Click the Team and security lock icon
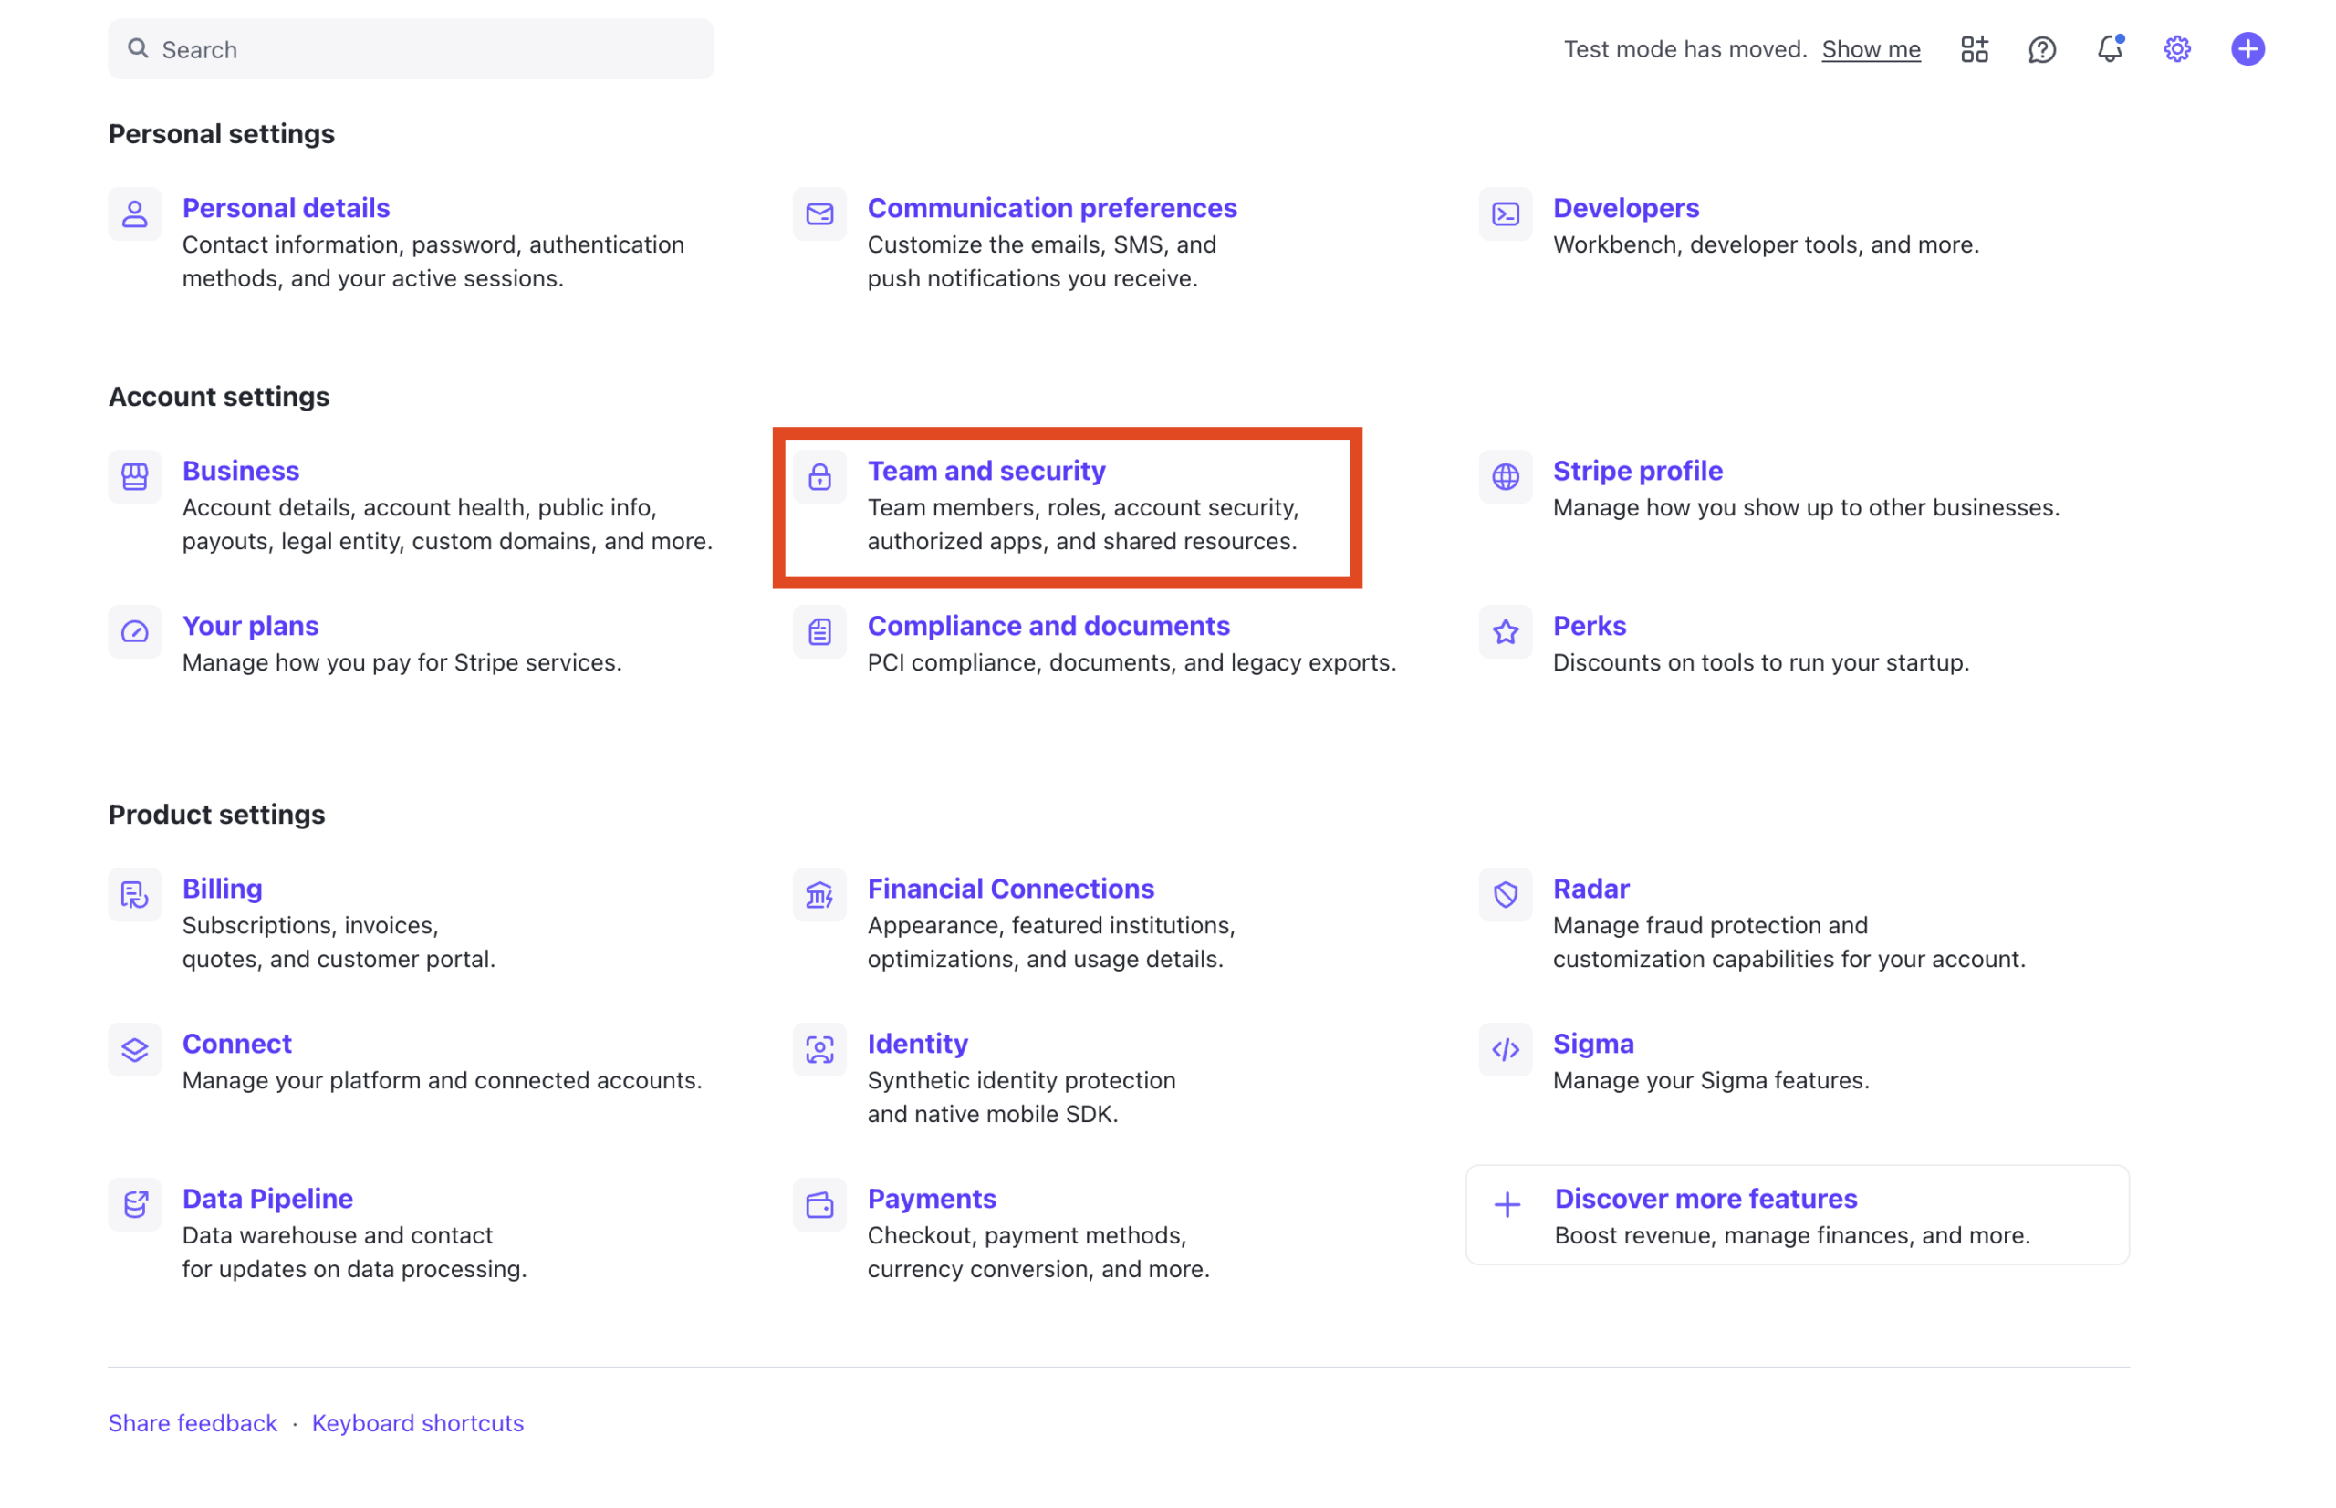Screen dimensions: 2336x1508 (x=819, y=477)
